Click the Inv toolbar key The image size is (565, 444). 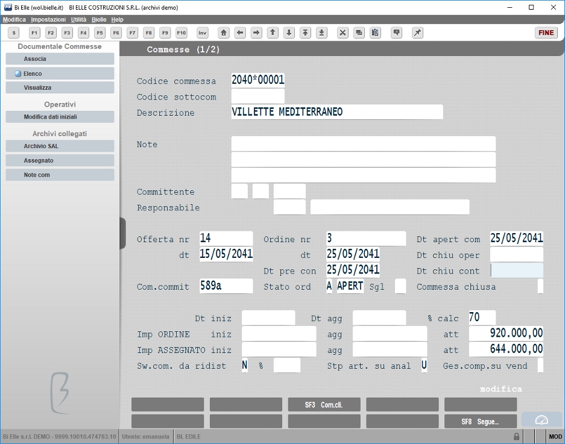(x=203, y=33)
